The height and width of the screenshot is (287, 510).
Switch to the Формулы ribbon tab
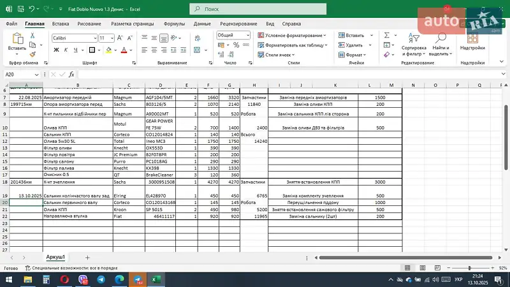click(174, 23)
